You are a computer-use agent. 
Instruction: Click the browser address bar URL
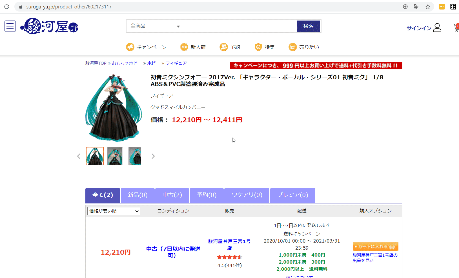click(69, 7)
